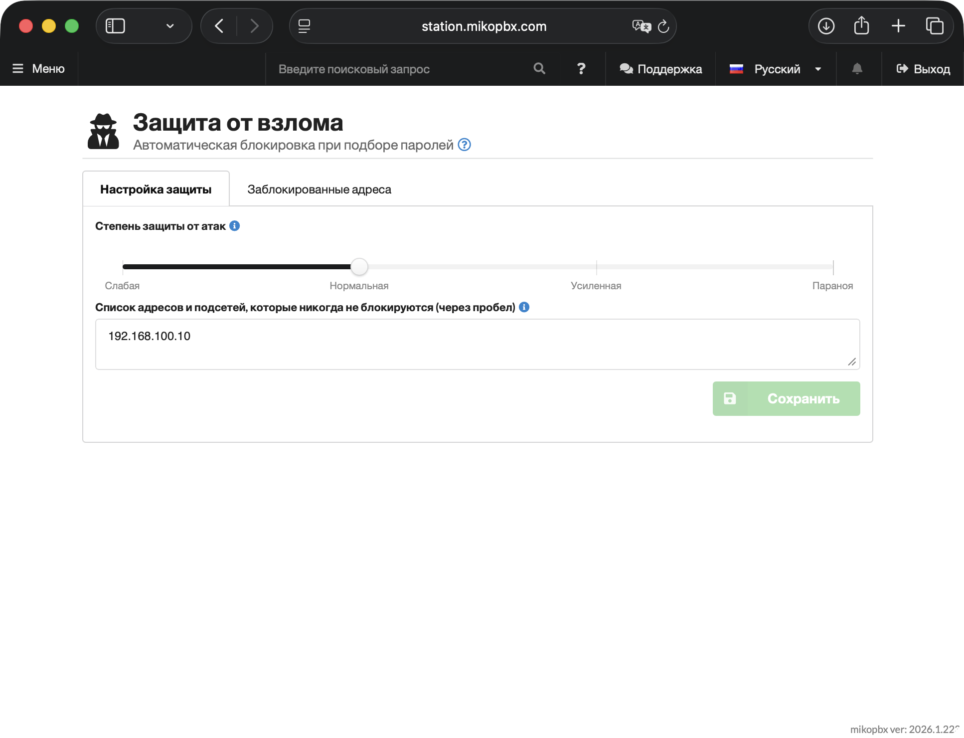Click the whitelist addresses text area
The image size is (964, 738).
477,344
